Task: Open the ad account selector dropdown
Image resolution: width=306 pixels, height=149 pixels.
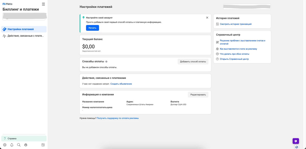Action: coord(24,17)
